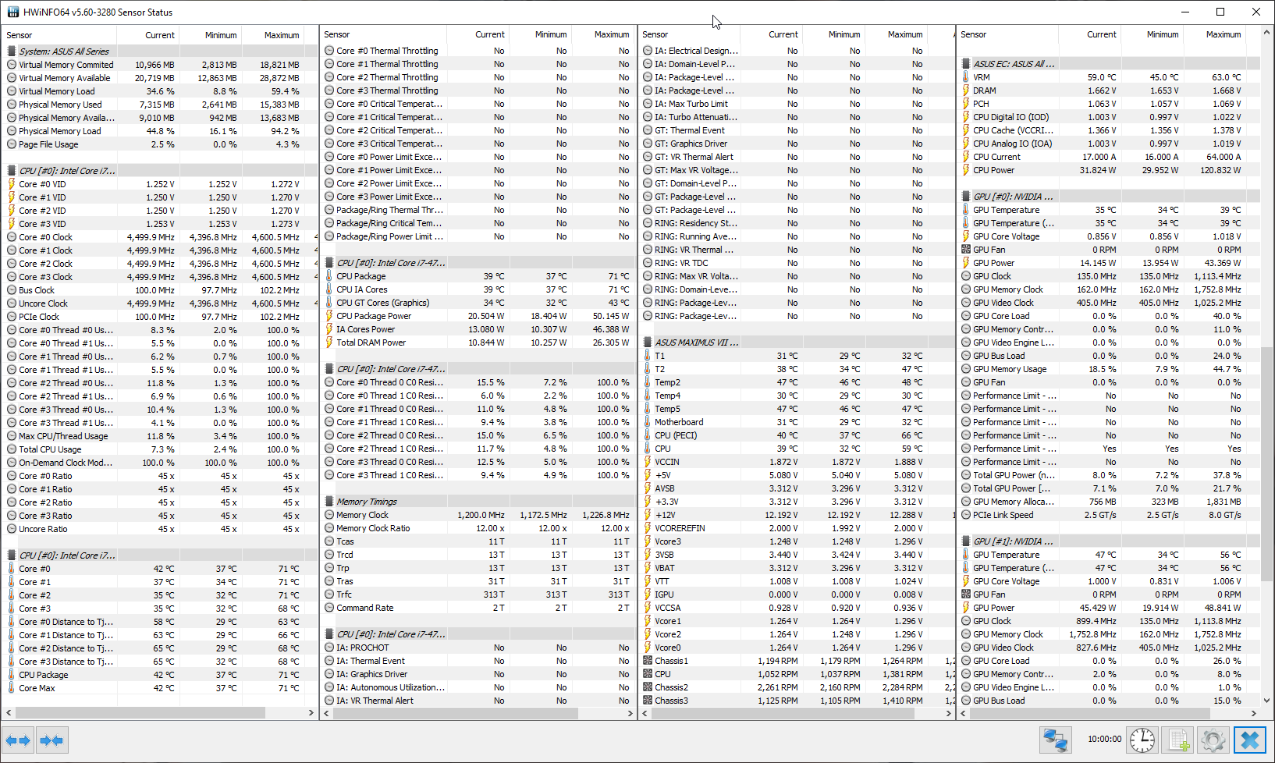The width and height of the screenshot is (1275, 763).
Task: Select the CPU Package Power row
Action: pos(374,316)
